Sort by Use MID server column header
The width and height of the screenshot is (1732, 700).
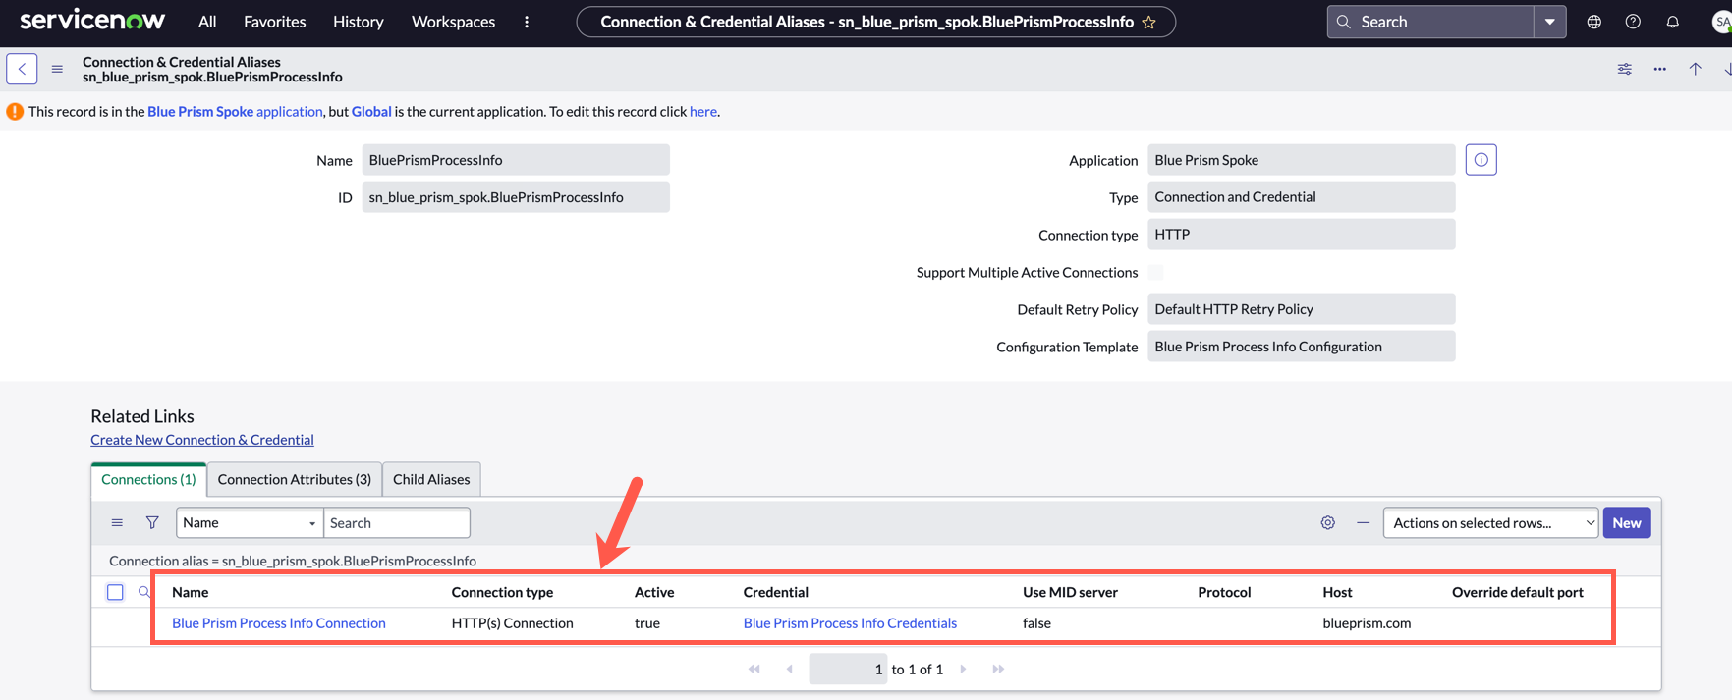point(1070,592)
